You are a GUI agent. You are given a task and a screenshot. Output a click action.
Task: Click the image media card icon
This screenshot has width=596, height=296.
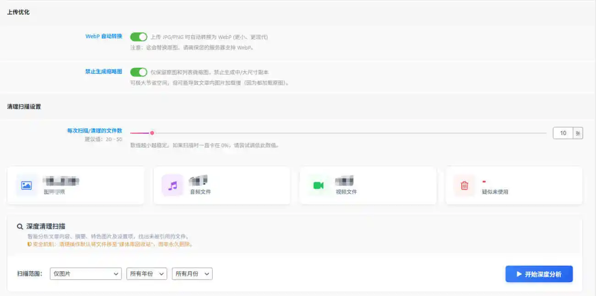(x=27, y=185)
